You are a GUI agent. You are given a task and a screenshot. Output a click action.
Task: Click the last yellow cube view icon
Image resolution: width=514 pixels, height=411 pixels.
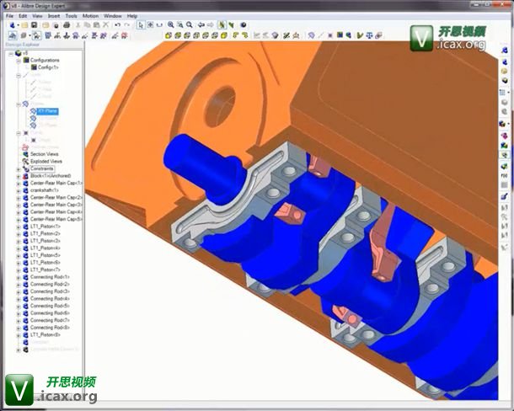pyautogui.click(x=223, y=35)
